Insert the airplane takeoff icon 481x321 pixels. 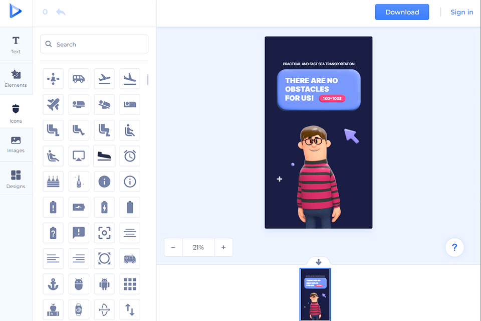click(104, 79)
